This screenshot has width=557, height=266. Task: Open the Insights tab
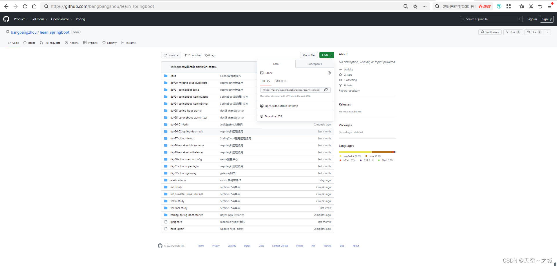(129, 43)
